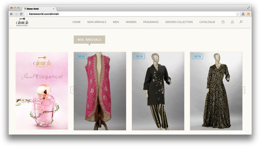Viewport: 260px width, 147px height.
Task: Open the WOMEN menu item
Action: pos(131,22)
